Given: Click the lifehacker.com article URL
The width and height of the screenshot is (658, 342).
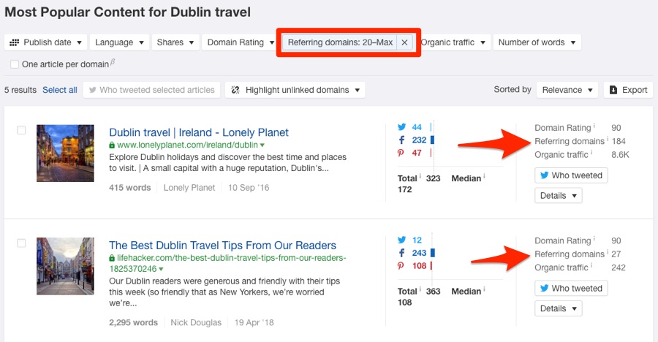Looking at the screenshot, I should coord(227,263).
